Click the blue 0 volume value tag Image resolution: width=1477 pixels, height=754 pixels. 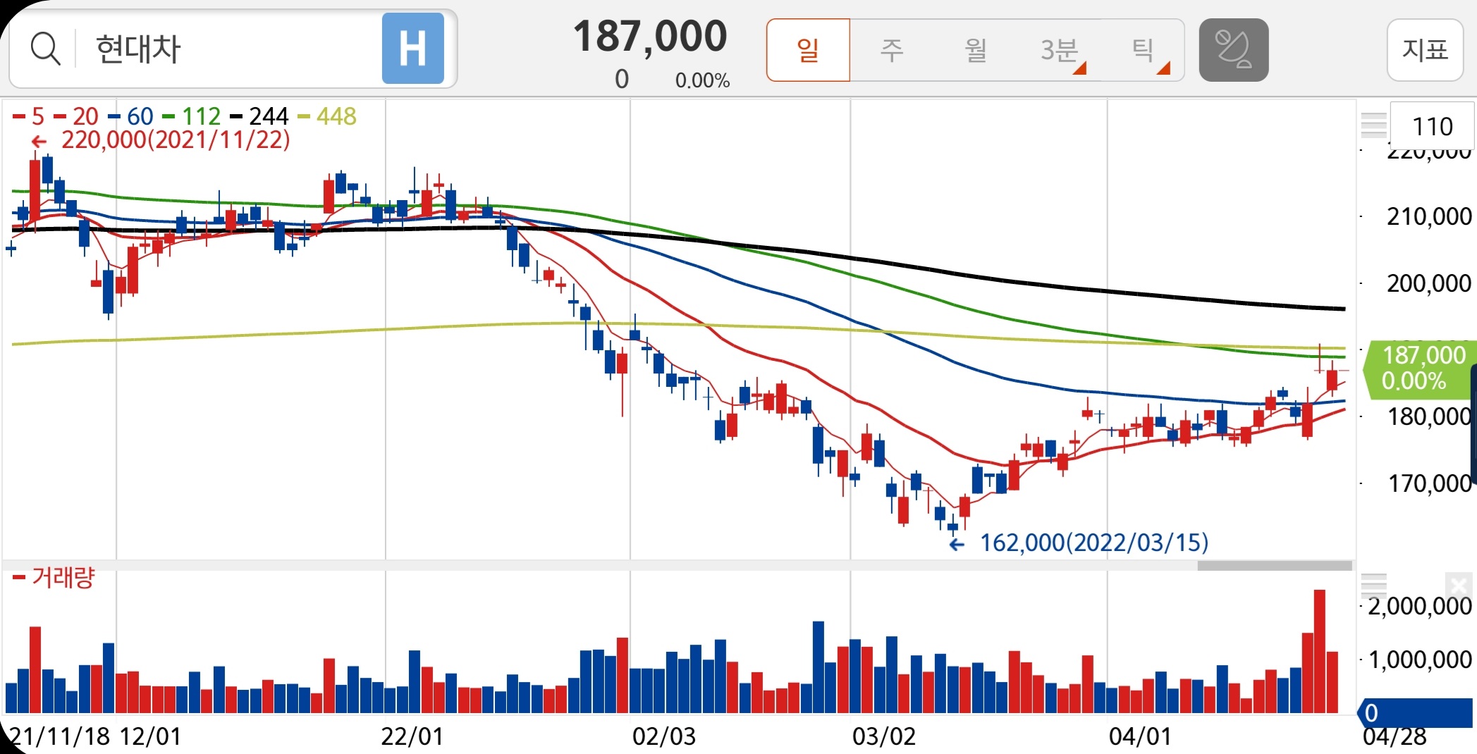click(1415, 712)
